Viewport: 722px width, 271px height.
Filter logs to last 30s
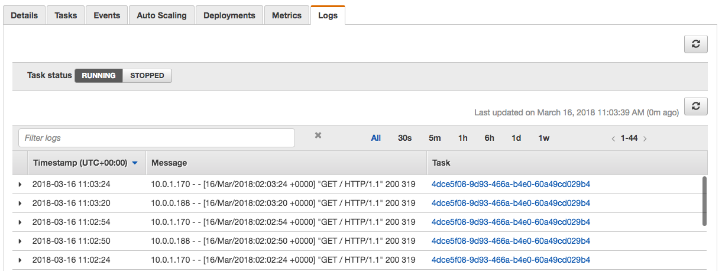[404, 138]
